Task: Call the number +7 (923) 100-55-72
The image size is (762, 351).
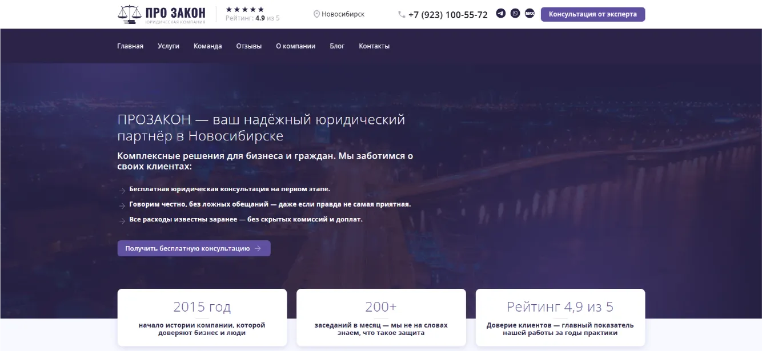Action: coord(448,15)
